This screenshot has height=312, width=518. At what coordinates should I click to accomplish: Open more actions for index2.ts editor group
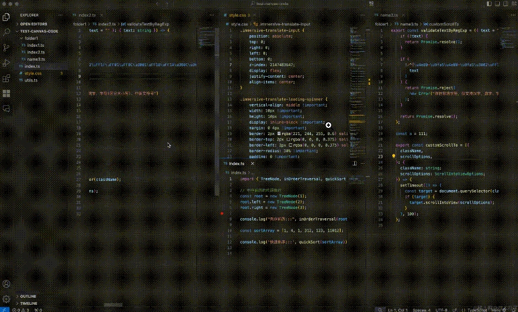tap(212, 15)
